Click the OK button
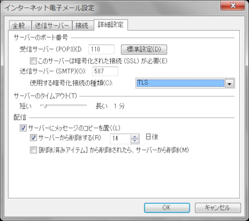Viewport: 249px width, 221px height. coord(167,208)
